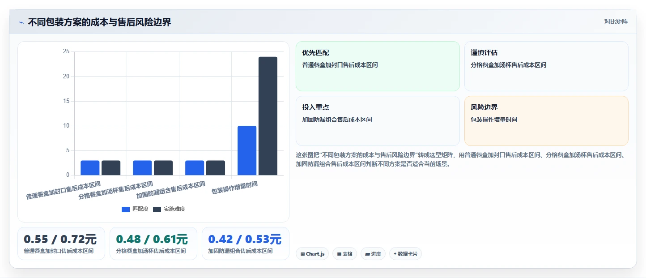The height and width of the screenshot is (278, 646).
Task: Click the Chart.js tag chip
Action: coord(312,254)
